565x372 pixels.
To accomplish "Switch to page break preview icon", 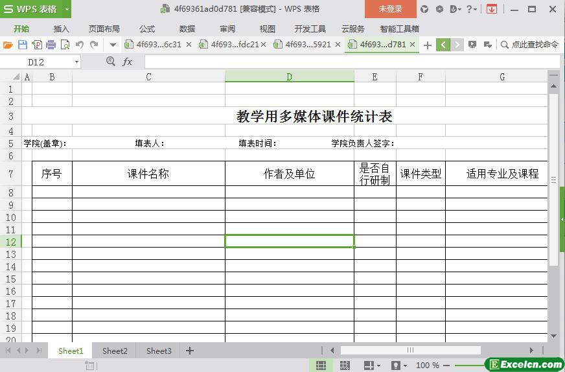I will tap(345, 365).
